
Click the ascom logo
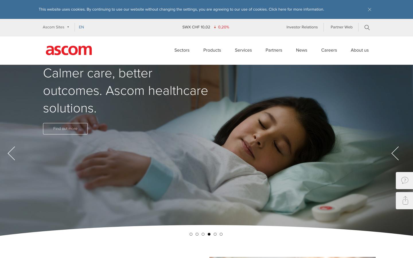coord(69,50)
